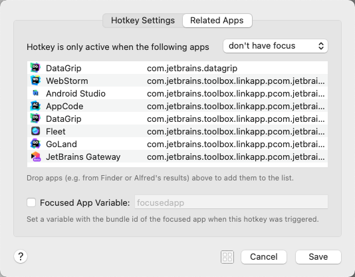This screenshot has width=355, height=277.
Task: Click the bundle id in the Android Studio row
Action: coord(236,94)
